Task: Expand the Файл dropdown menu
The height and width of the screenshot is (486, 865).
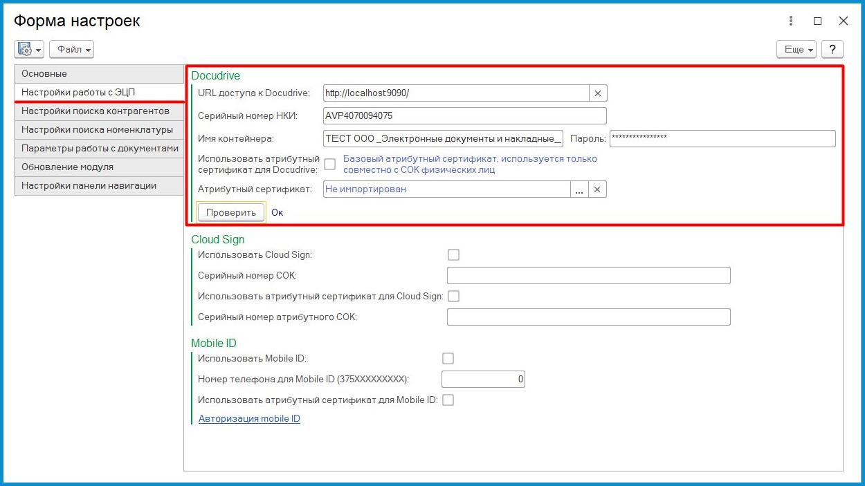Action: [x=71, y=49]
